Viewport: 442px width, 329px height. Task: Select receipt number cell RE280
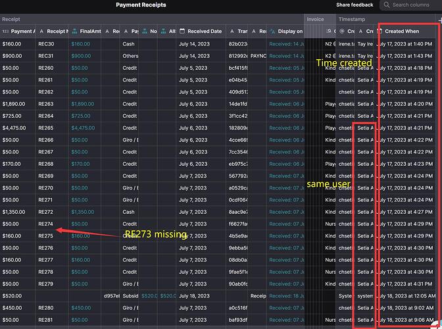click(51, 308)
